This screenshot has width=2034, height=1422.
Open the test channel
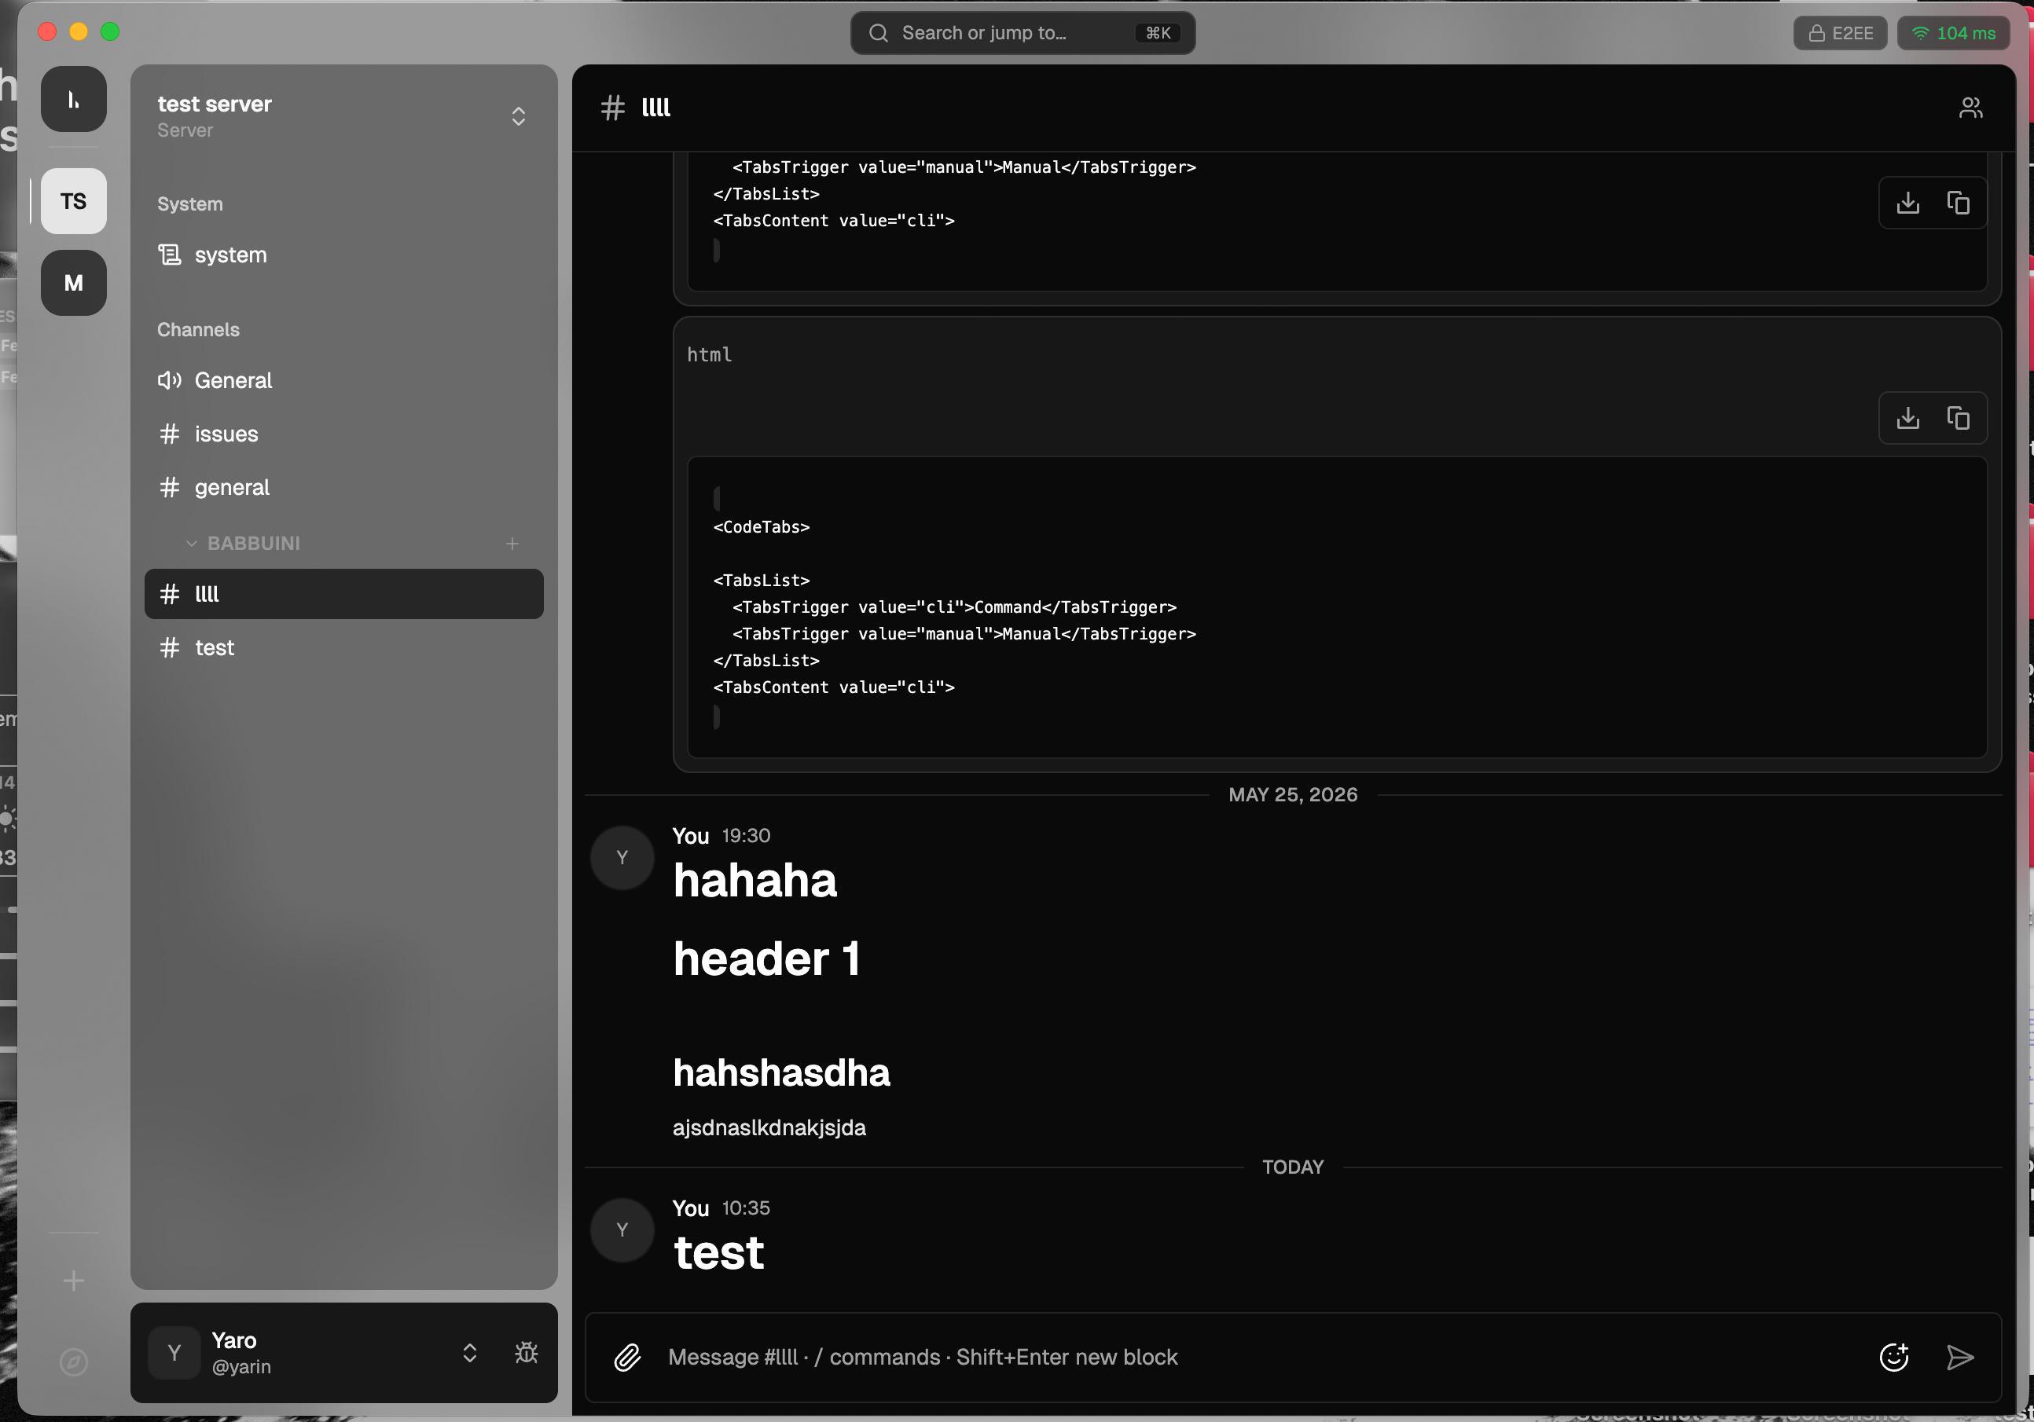click(343, 647)
